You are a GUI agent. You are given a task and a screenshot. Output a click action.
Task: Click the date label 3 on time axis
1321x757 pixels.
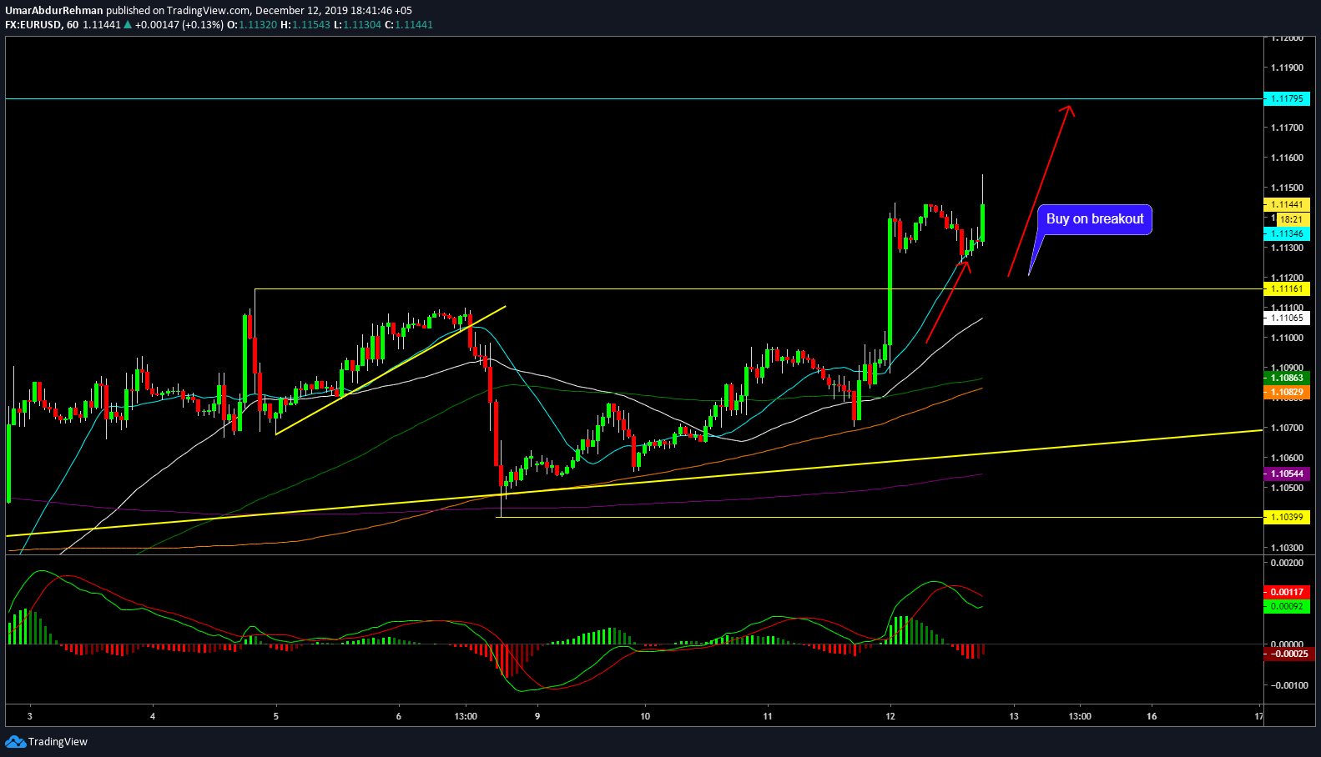click(30, 716)
